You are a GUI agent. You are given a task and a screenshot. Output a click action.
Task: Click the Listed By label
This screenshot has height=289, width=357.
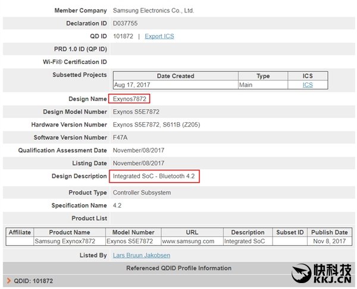coord(93,255)
